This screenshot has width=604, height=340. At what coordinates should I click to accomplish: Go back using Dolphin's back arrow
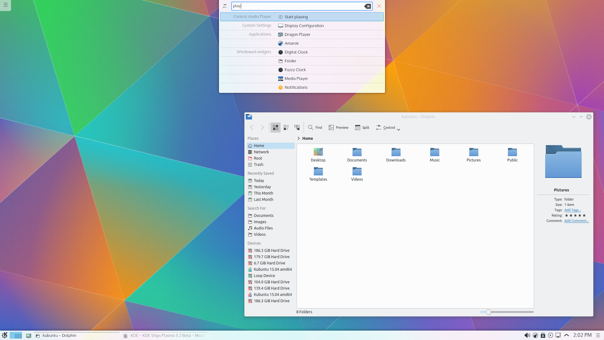tap(252, 127)
